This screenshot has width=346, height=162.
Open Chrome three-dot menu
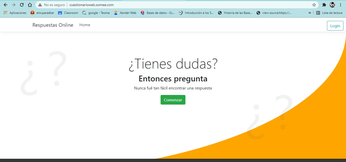click(340, 5)
